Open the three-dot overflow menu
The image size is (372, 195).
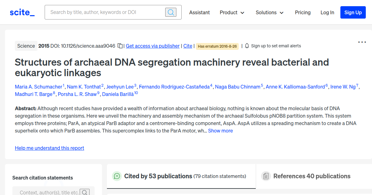pyautogui.click(x=362, y=42)
